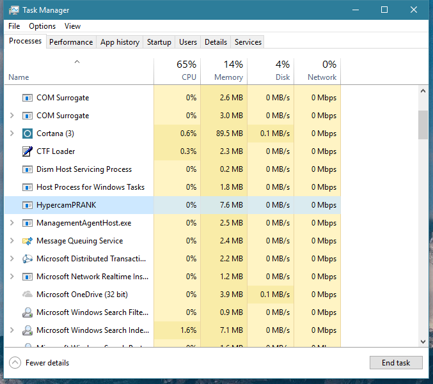This screenshot has width=433, height=384.
Task: Sort by the Network column header
Action: coord(317,71)
